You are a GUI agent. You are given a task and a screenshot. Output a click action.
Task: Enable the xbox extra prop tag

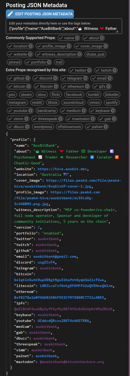click(x=42, y=95)
